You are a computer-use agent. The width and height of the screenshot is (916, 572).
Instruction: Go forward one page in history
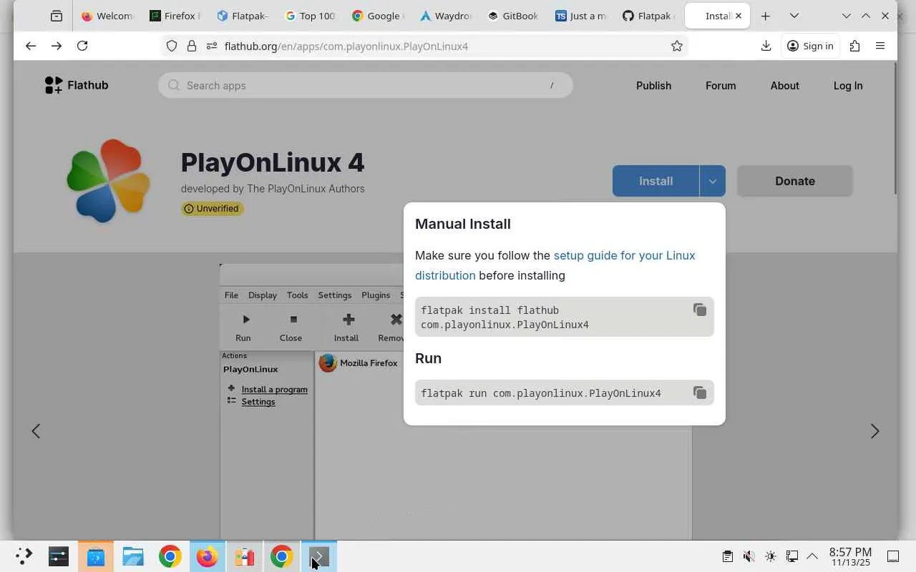57,46
